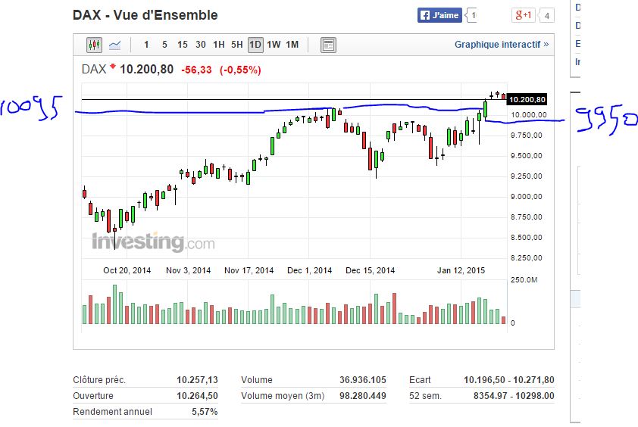Select the 1M monthly timeframe
Image resolution: width=638 pixels, height=427 pixels.
pyautogui.click(x=292, y=45)
